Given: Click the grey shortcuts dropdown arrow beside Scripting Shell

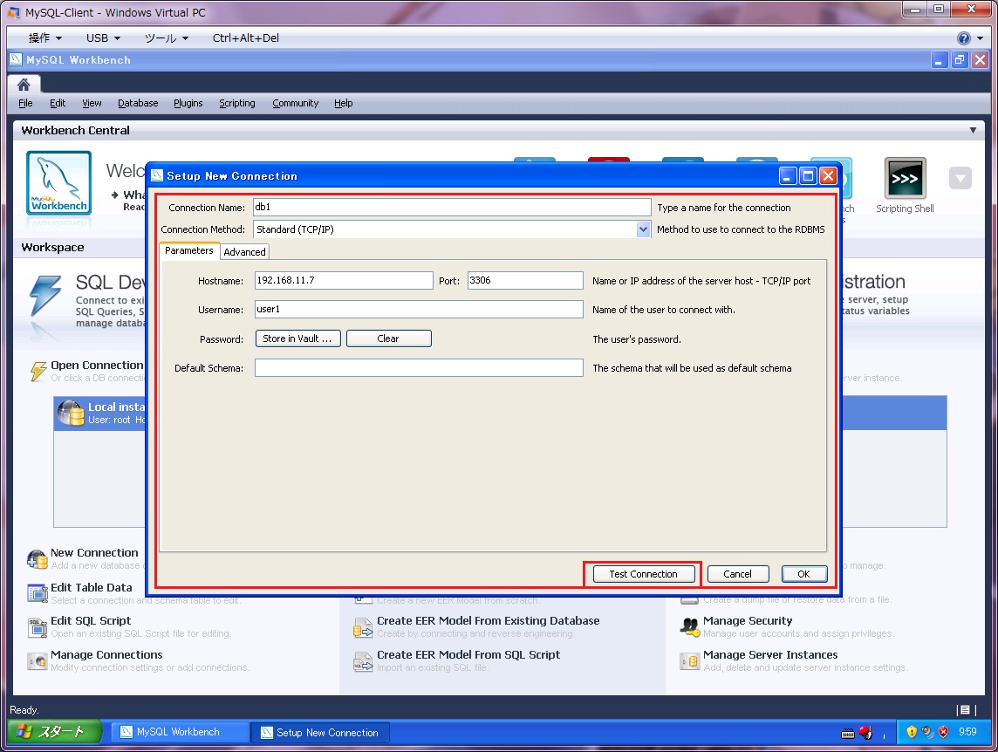Looking at the screenshot, I should click(x=960, y=178).
